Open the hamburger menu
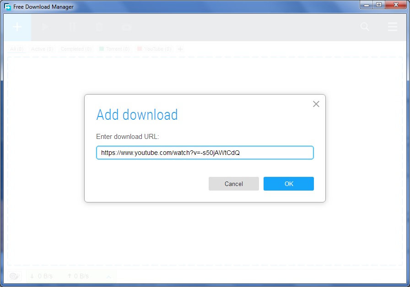Viewport: 410px width, 287px height. pos(393,27)
